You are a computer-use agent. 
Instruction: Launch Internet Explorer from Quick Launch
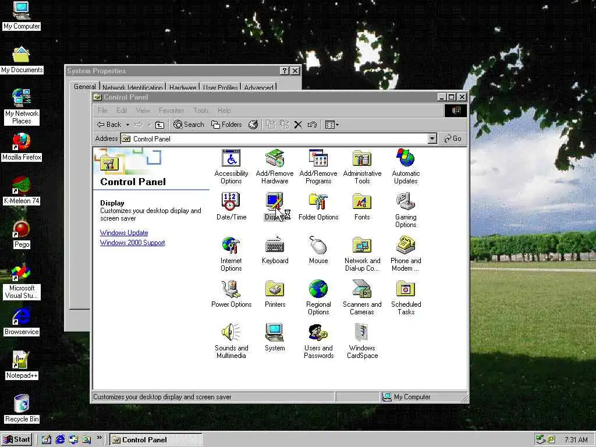click(x=60, y=440)
